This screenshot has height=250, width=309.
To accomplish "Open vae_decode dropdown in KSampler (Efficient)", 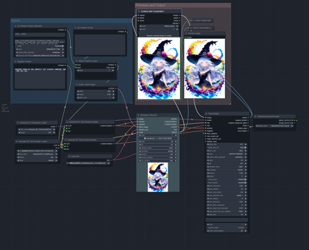I will coord(158,161).
